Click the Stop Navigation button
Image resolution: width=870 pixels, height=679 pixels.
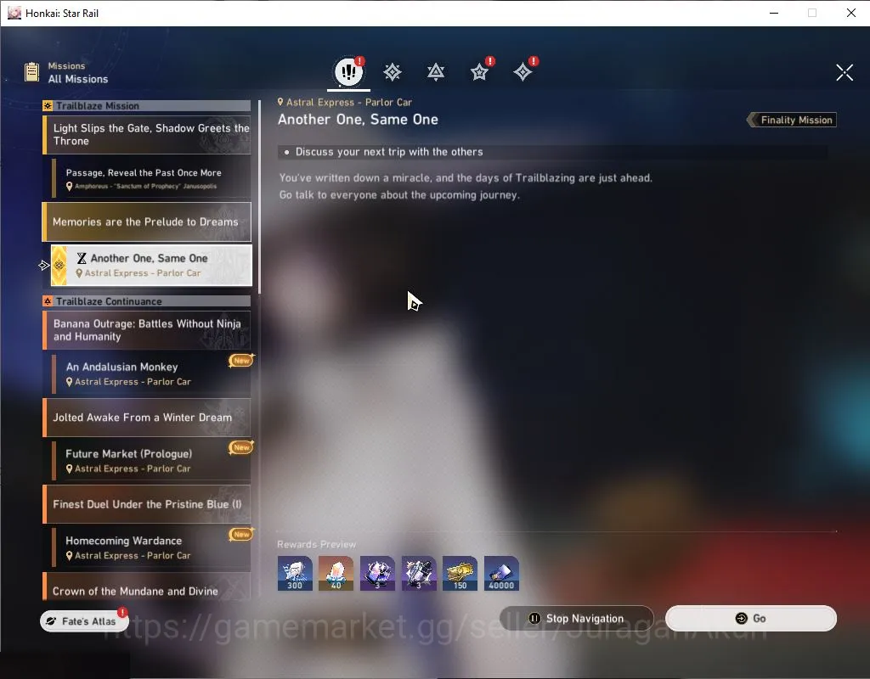(x=577, y=618)
